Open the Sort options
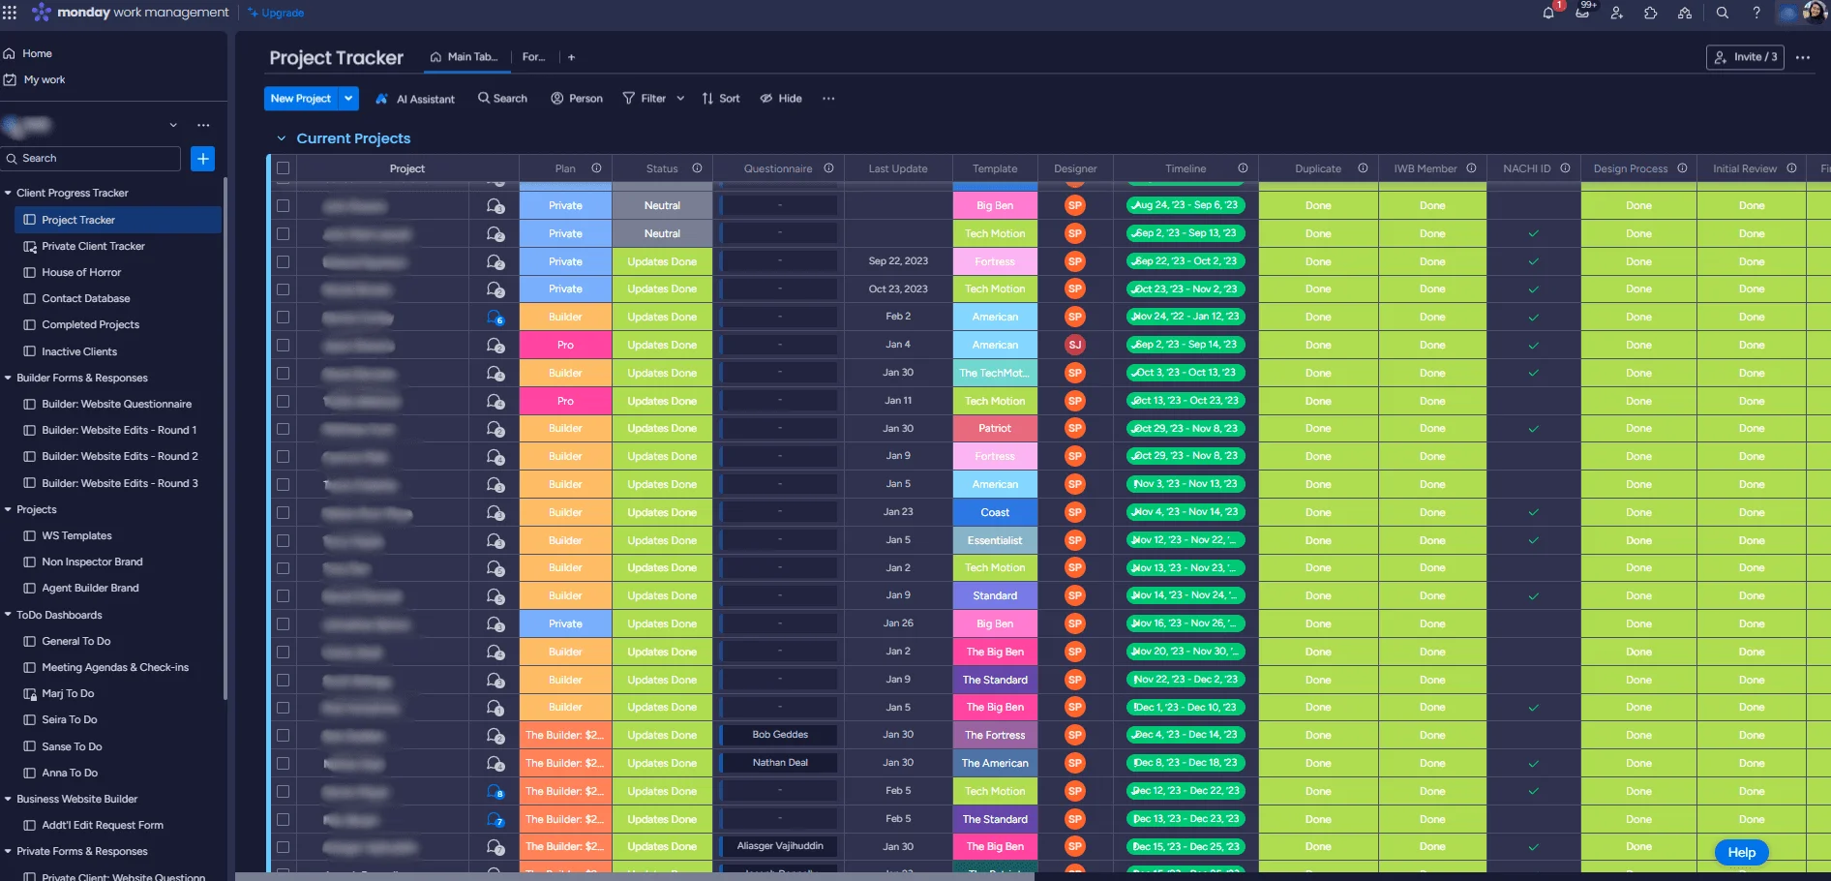1831x881 pixels. pyautogui.click(x=720, y=98)
